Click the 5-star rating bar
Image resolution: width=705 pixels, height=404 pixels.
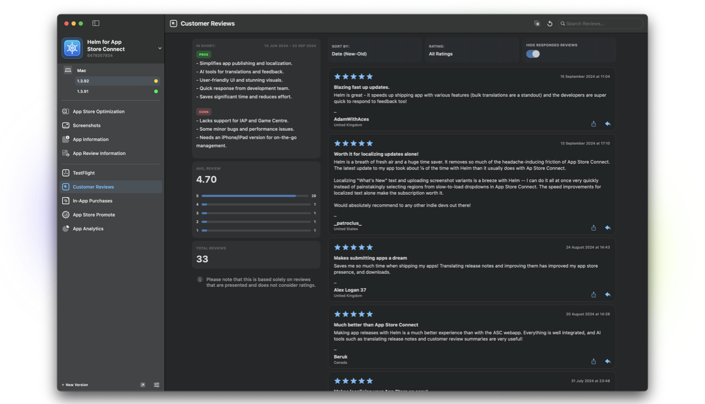pos(256,196)
